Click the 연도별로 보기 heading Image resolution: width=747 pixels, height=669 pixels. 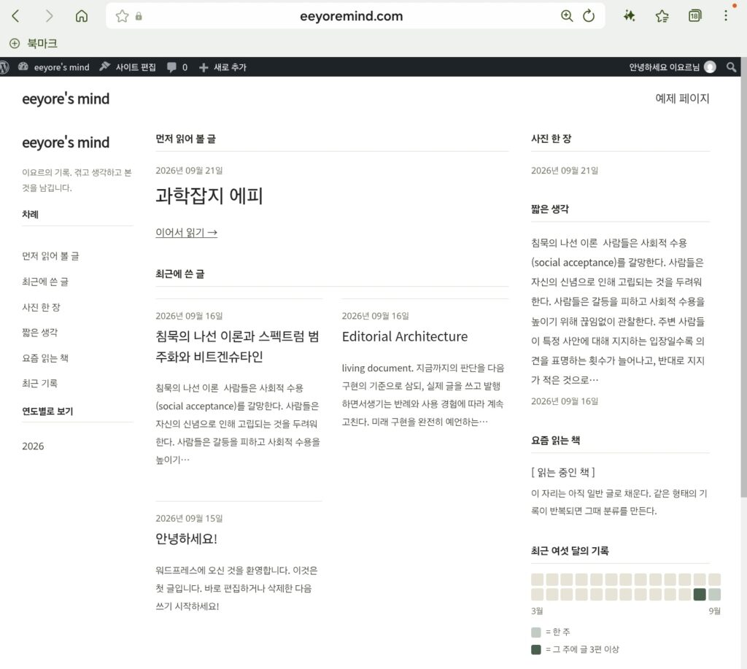(x=47, y=411)
